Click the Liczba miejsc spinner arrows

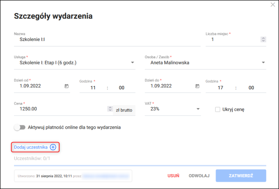(263, 40)
